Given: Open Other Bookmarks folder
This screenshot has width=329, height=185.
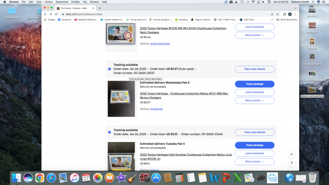Looking at the screenshot, I should point(287,20).
